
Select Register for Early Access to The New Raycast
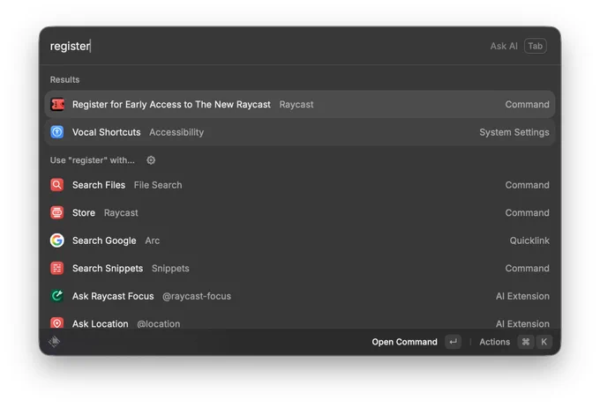coord(300,104)
